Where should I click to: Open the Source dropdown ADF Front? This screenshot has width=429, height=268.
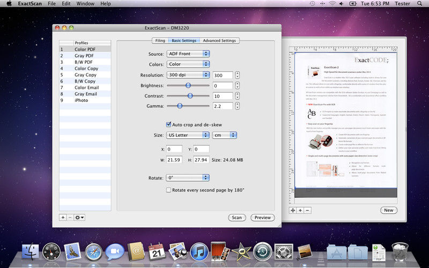coord(188,54)
